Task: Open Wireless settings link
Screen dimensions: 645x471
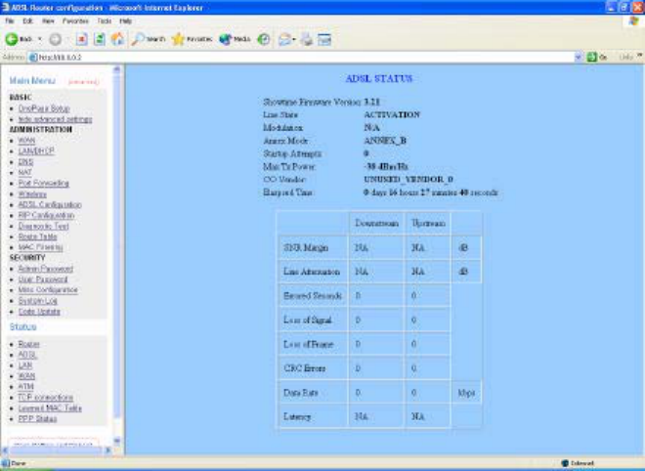Action: tap(32, 194)
